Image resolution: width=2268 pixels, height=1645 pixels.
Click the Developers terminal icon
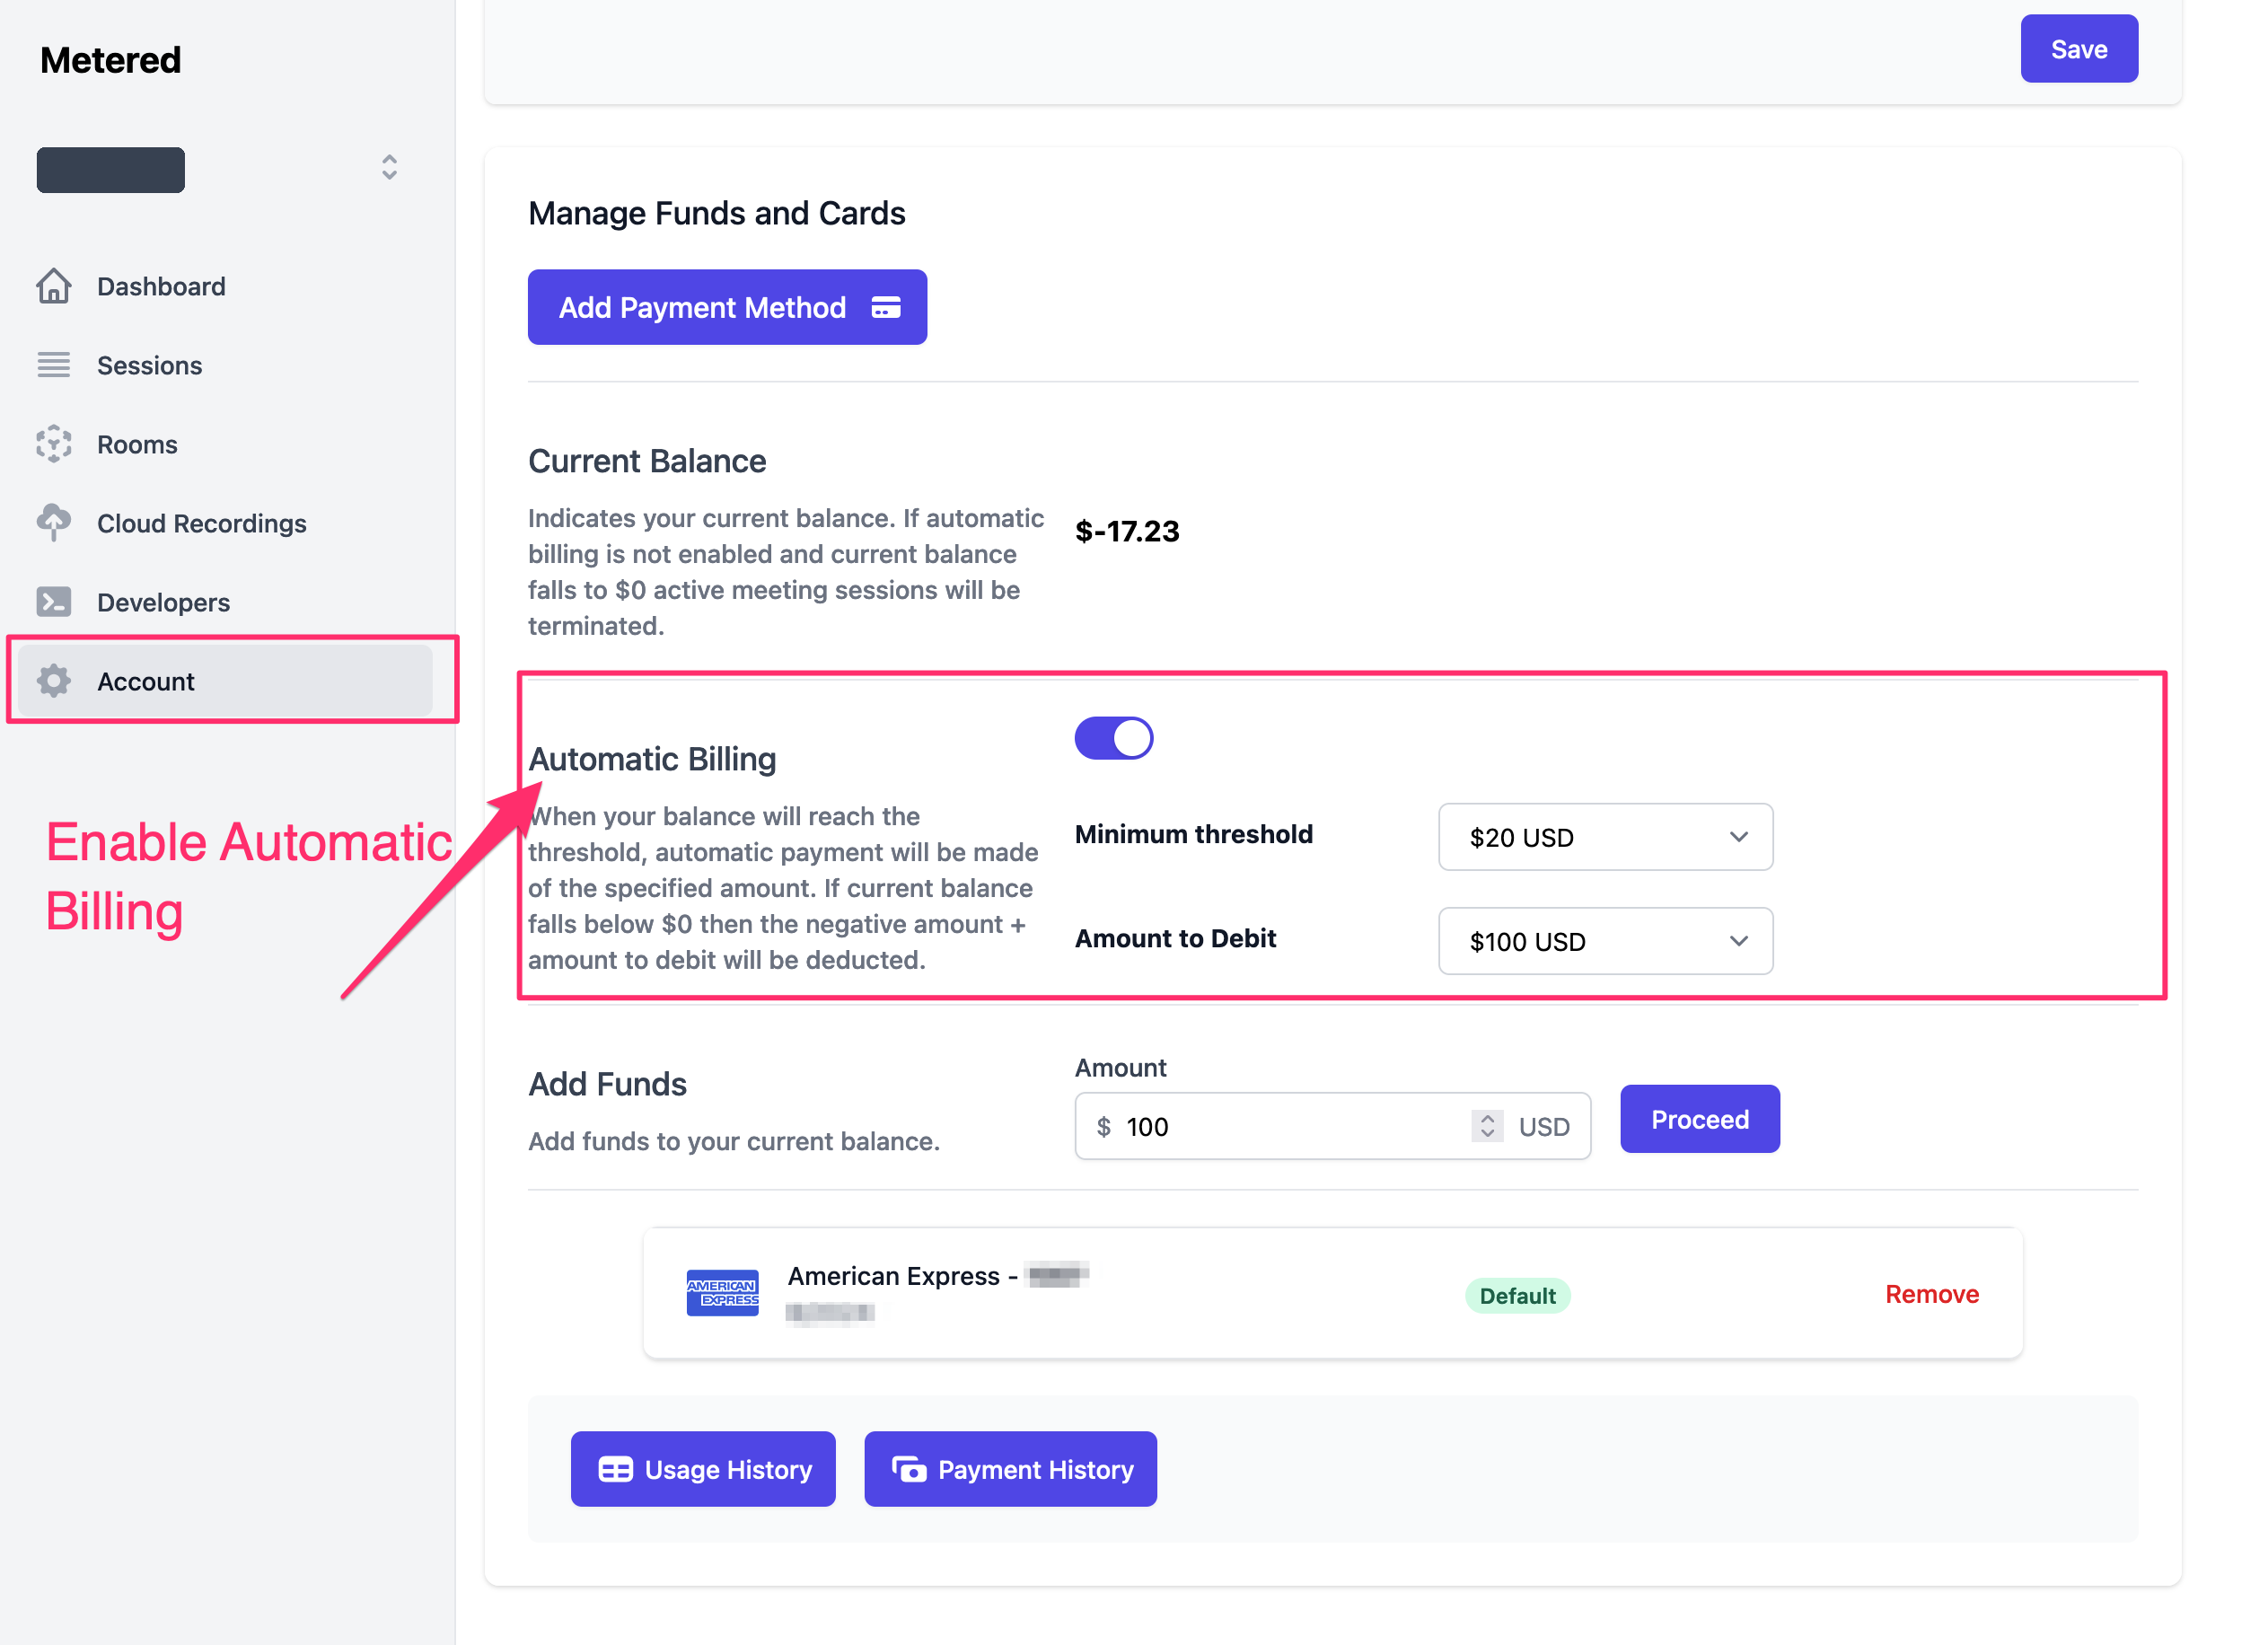[x=54, y=602]
